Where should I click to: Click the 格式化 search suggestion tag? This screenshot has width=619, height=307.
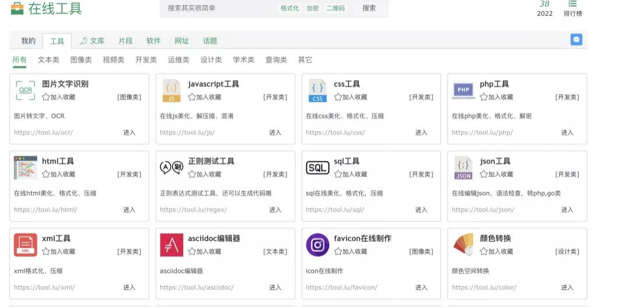coord(290,8)
